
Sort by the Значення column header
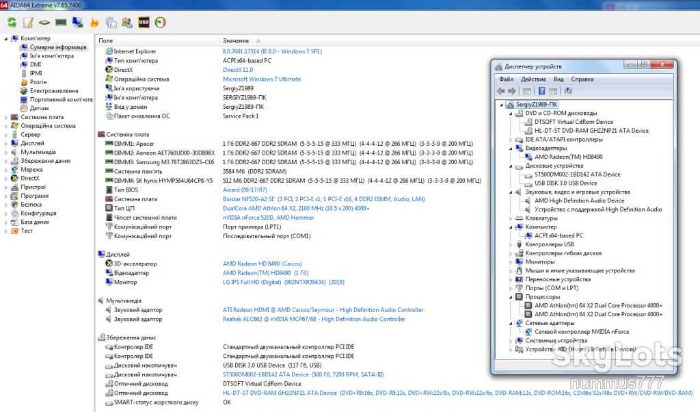coord(236,40)
